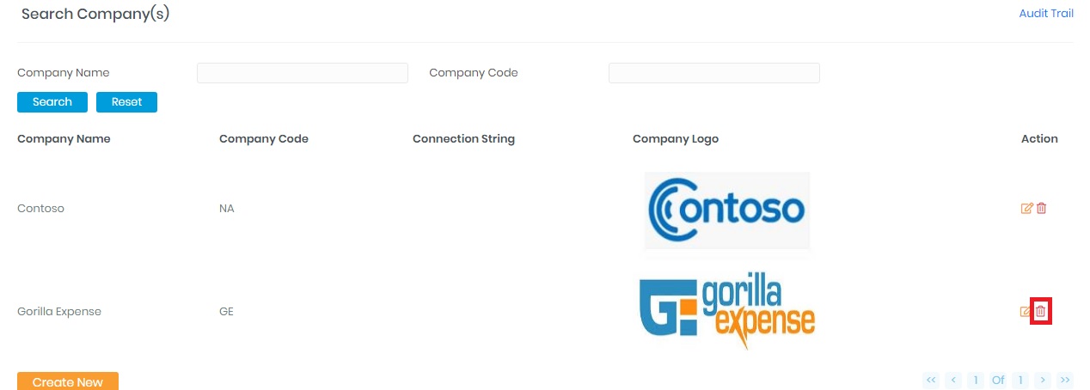
Task: Sort by Company Name column header
Action: [64, 138]
